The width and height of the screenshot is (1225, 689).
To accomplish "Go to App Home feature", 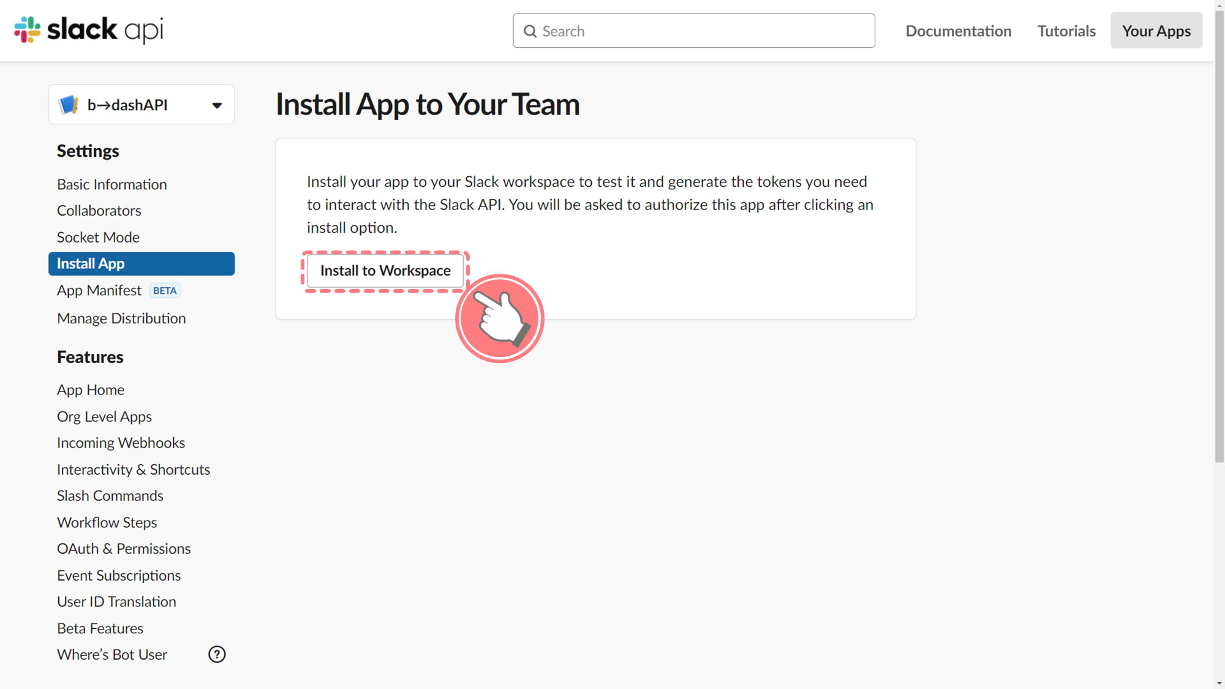I will [91, 390].
